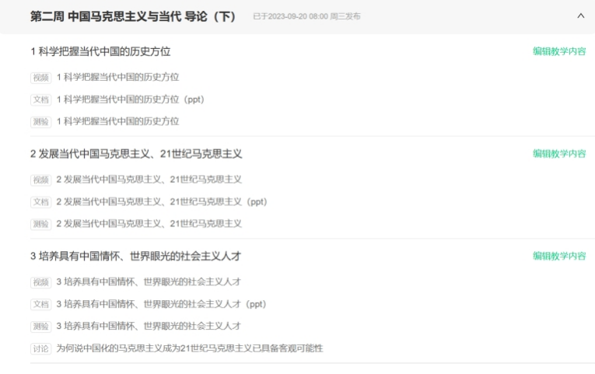Image resolution: width=595 pixels, height=374 pixels.
Task: Open the ppt document 2 发展当代中国马克思主义
Action: 161,201
